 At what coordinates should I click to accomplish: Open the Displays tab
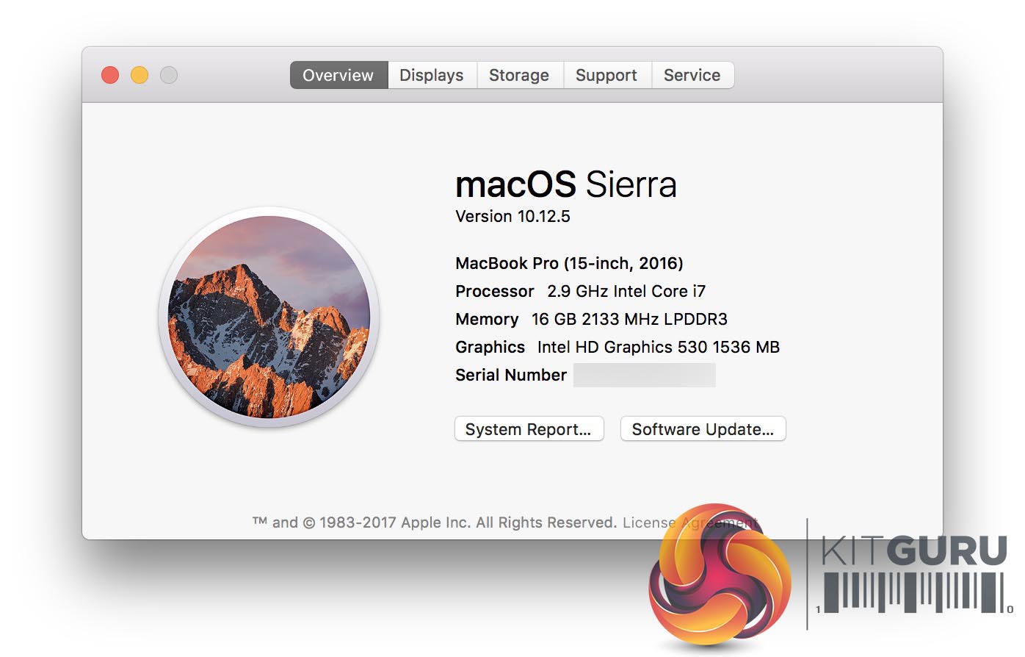(x=432, y=75)
